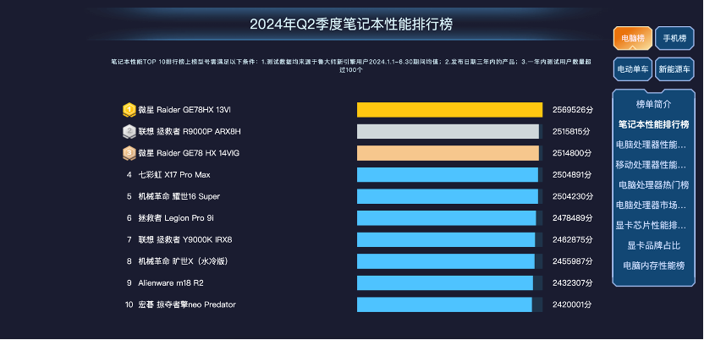Click the score 2514800分
Viewport: 704px width, 340px height.
pyautogui.click(x=572, y=153)
